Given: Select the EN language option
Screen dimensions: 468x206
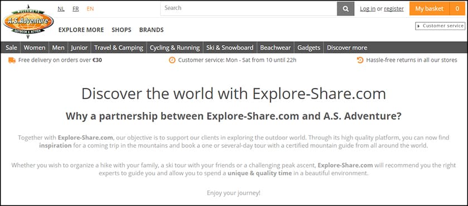Looking at the screenshot, I should [x=90, y=9].
